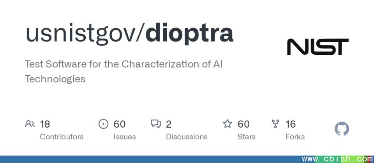Click the discussions count 2

(169, 124)
